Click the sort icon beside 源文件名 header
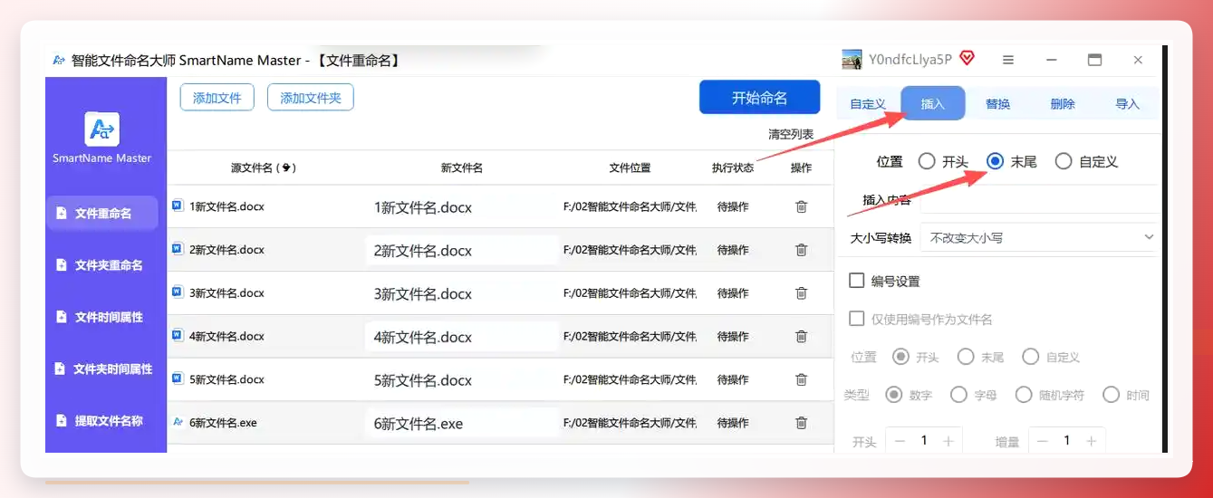1213x498 pixels. 286,168
